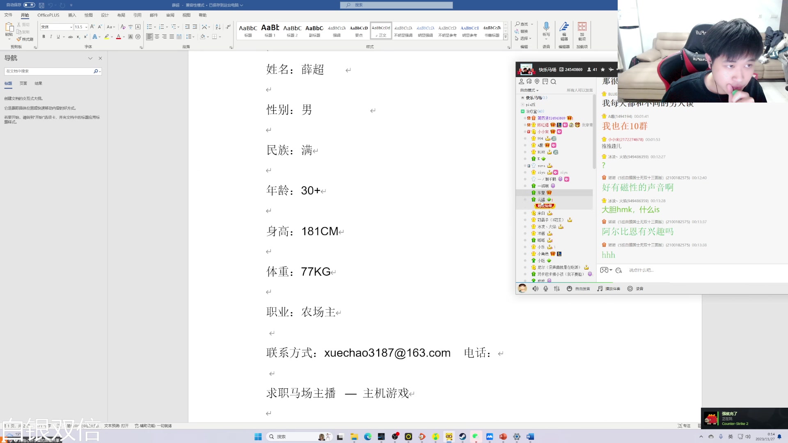
Task: Toggle Show paragraph marks icon
Action: point(228,27)
